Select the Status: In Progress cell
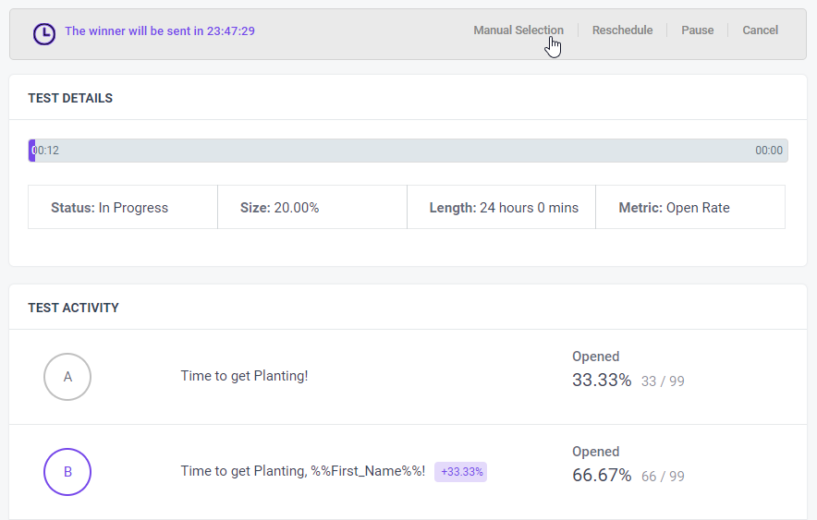The image size is (817, 520). tap(123, 207)
